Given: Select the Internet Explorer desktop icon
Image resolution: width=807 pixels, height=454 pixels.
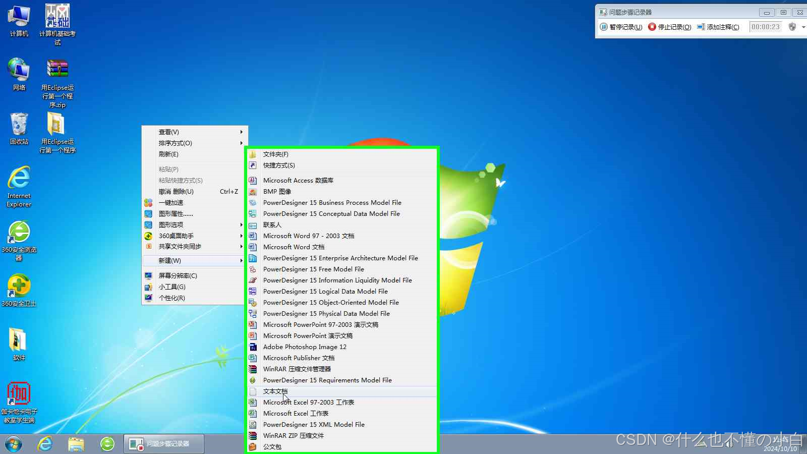Looking at the screenshot, I should 19,187.
